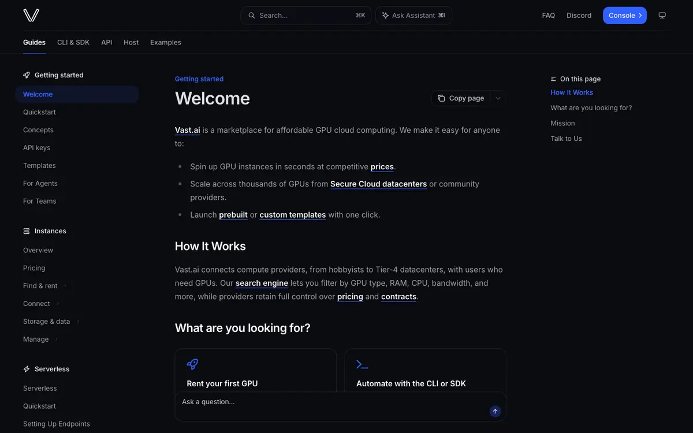Screen dimensions: 693x433
Task: Follow the prebuilt link
Action: tap(233, 215)
